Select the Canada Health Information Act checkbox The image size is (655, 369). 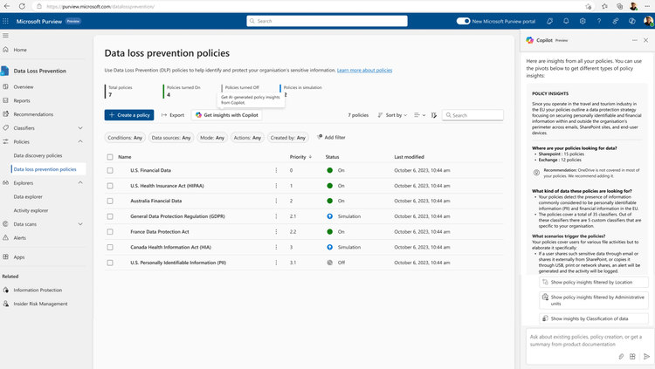[110, 247]
